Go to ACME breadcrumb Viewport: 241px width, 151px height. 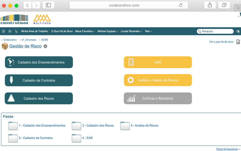pyautogui.click(x=44, y=40)
